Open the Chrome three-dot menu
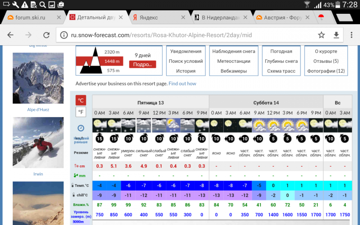Viewport: 360px width, 225px height. [352, 35]
